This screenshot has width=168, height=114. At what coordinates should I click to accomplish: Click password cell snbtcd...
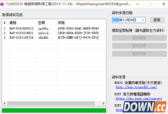45,33
